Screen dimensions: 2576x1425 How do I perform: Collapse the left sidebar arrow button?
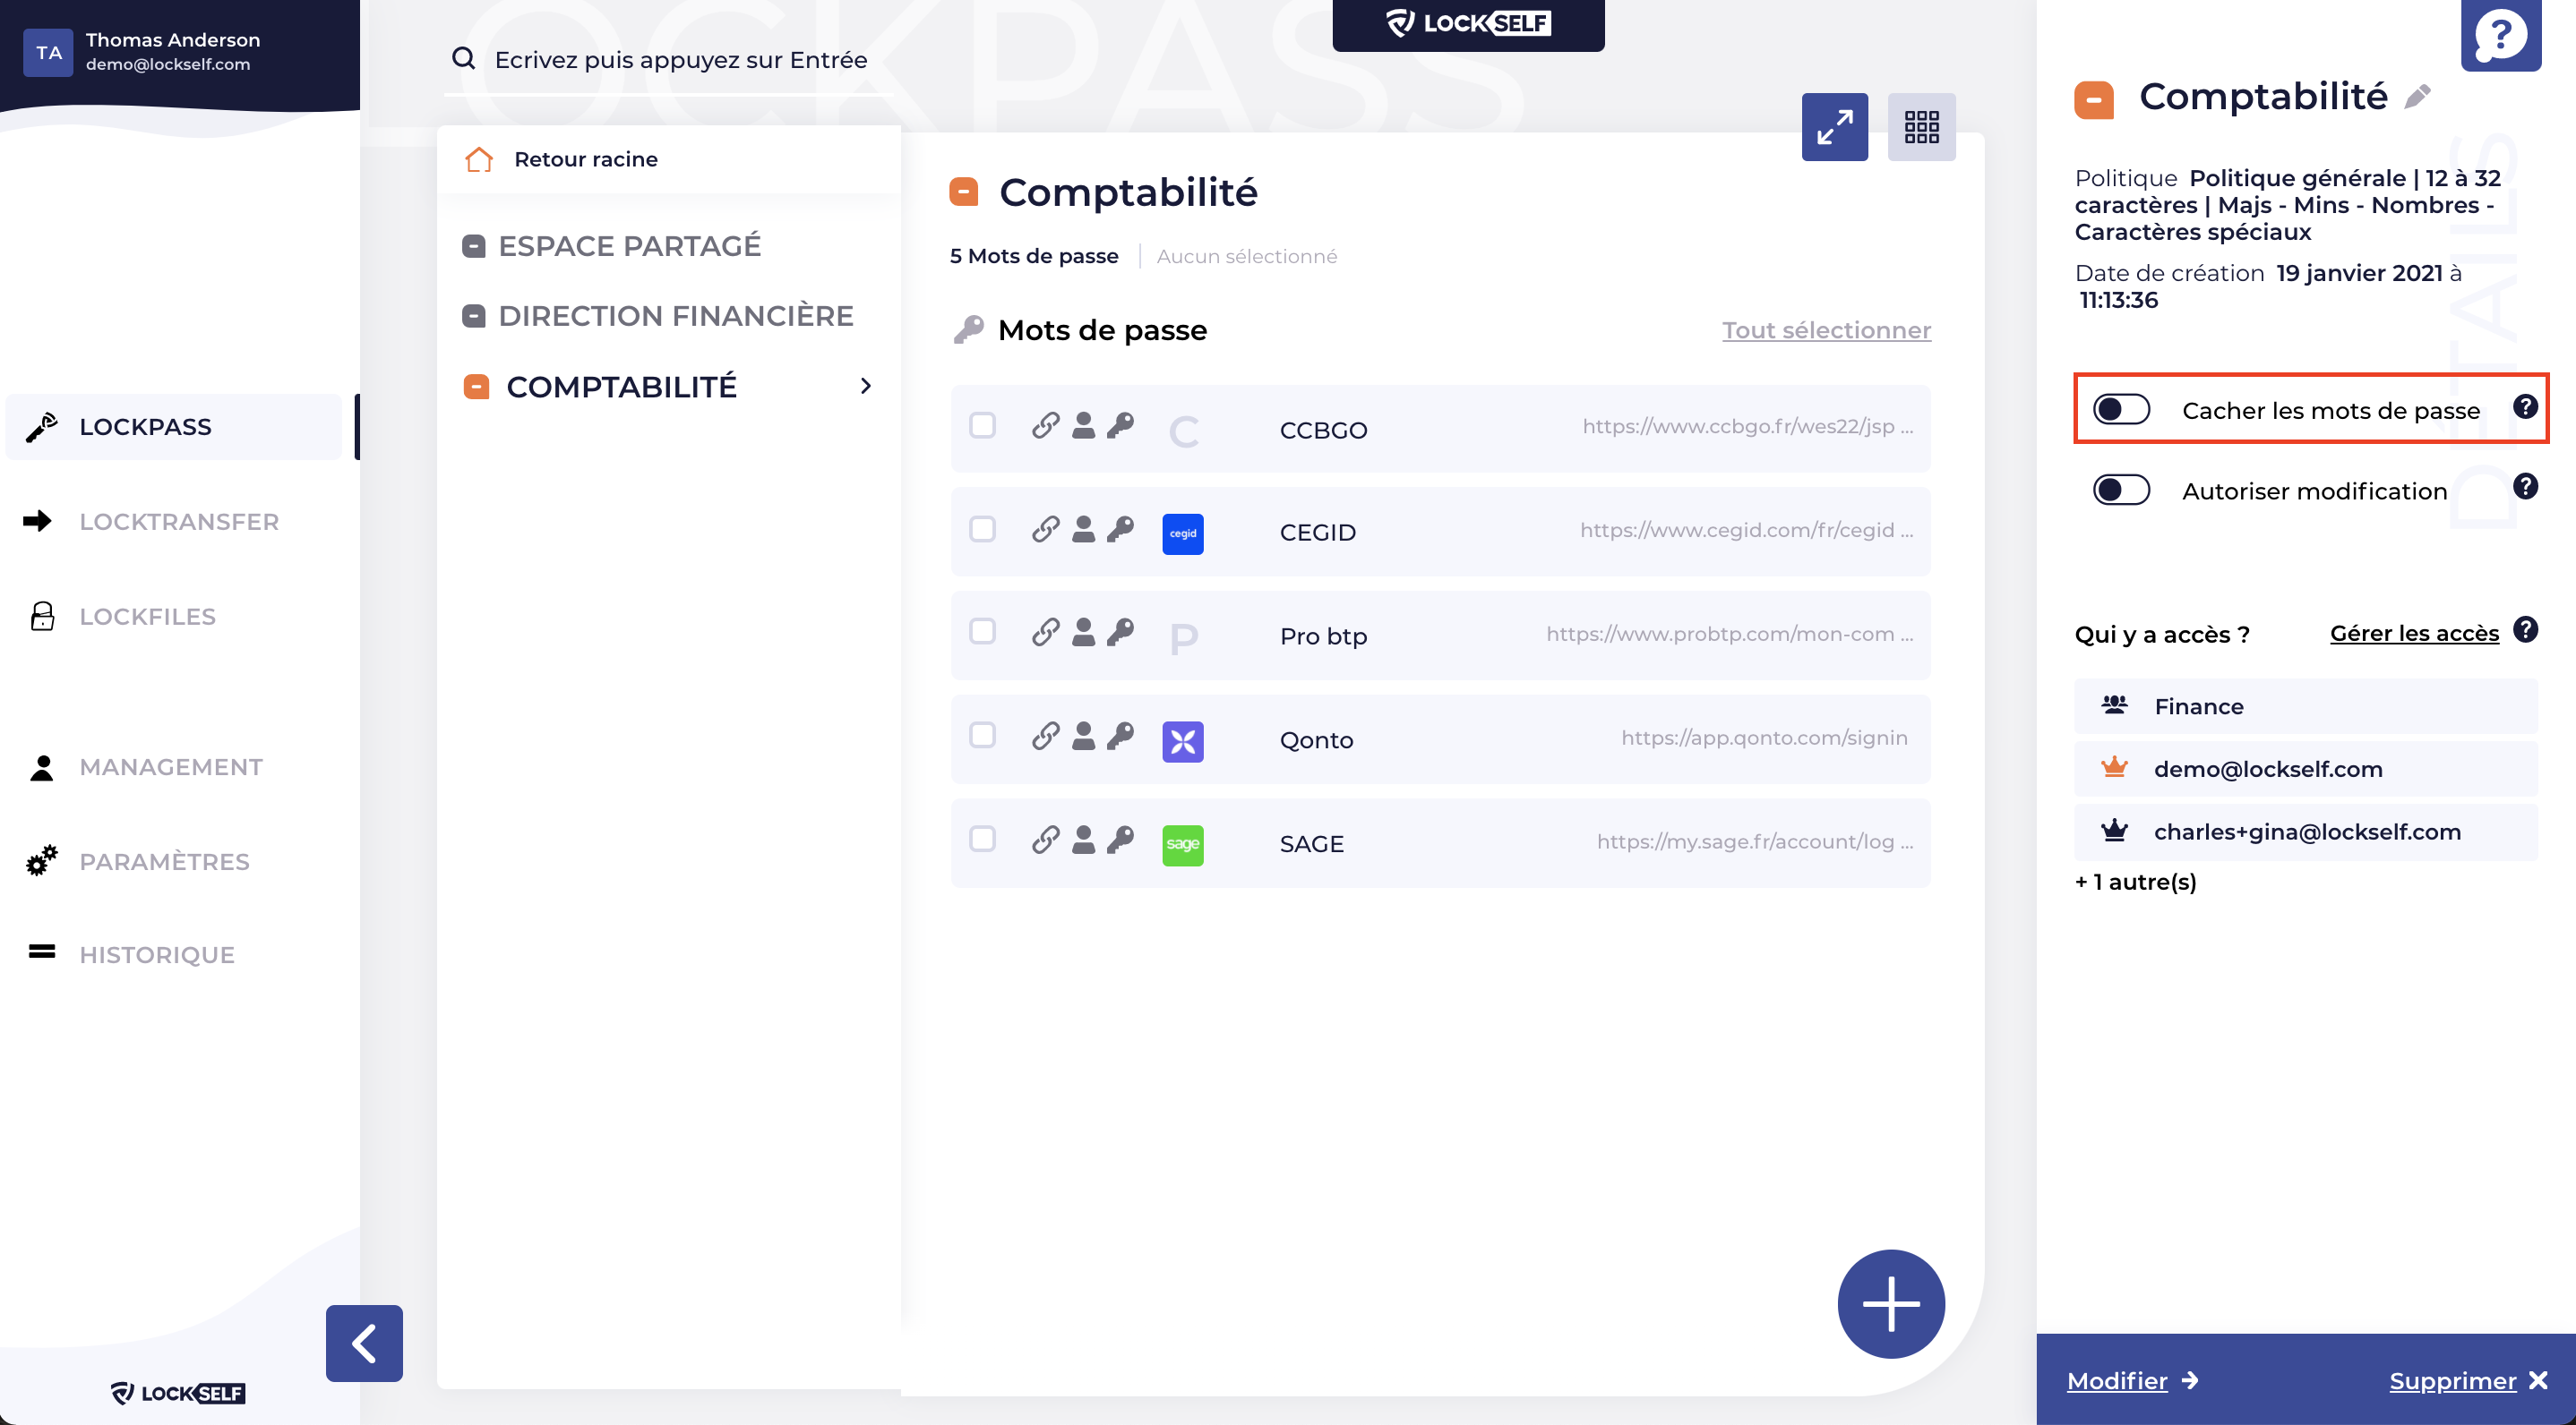[364, 1342]
